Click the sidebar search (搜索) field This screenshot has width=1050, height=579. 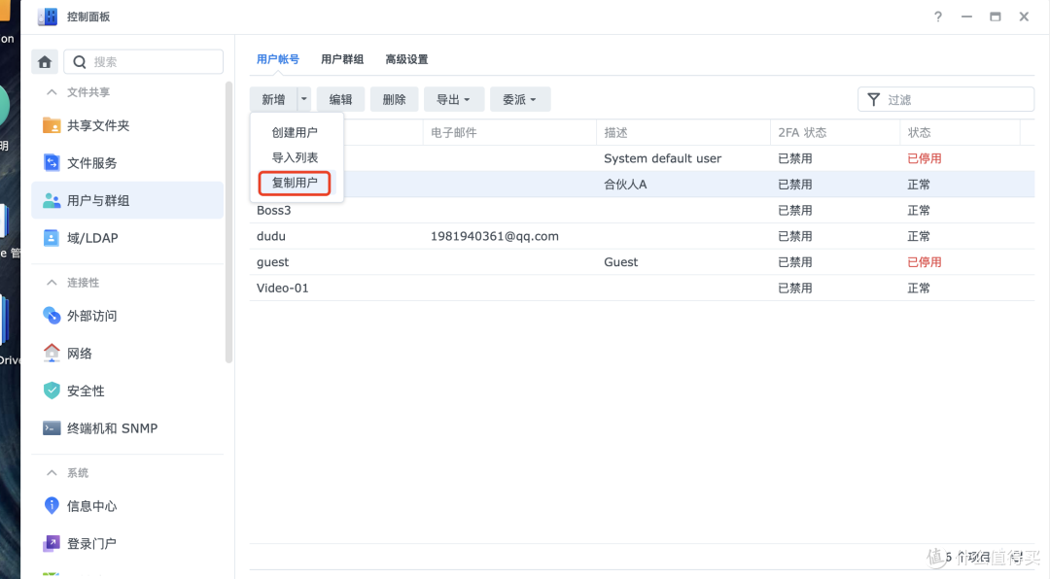(143, 62)
